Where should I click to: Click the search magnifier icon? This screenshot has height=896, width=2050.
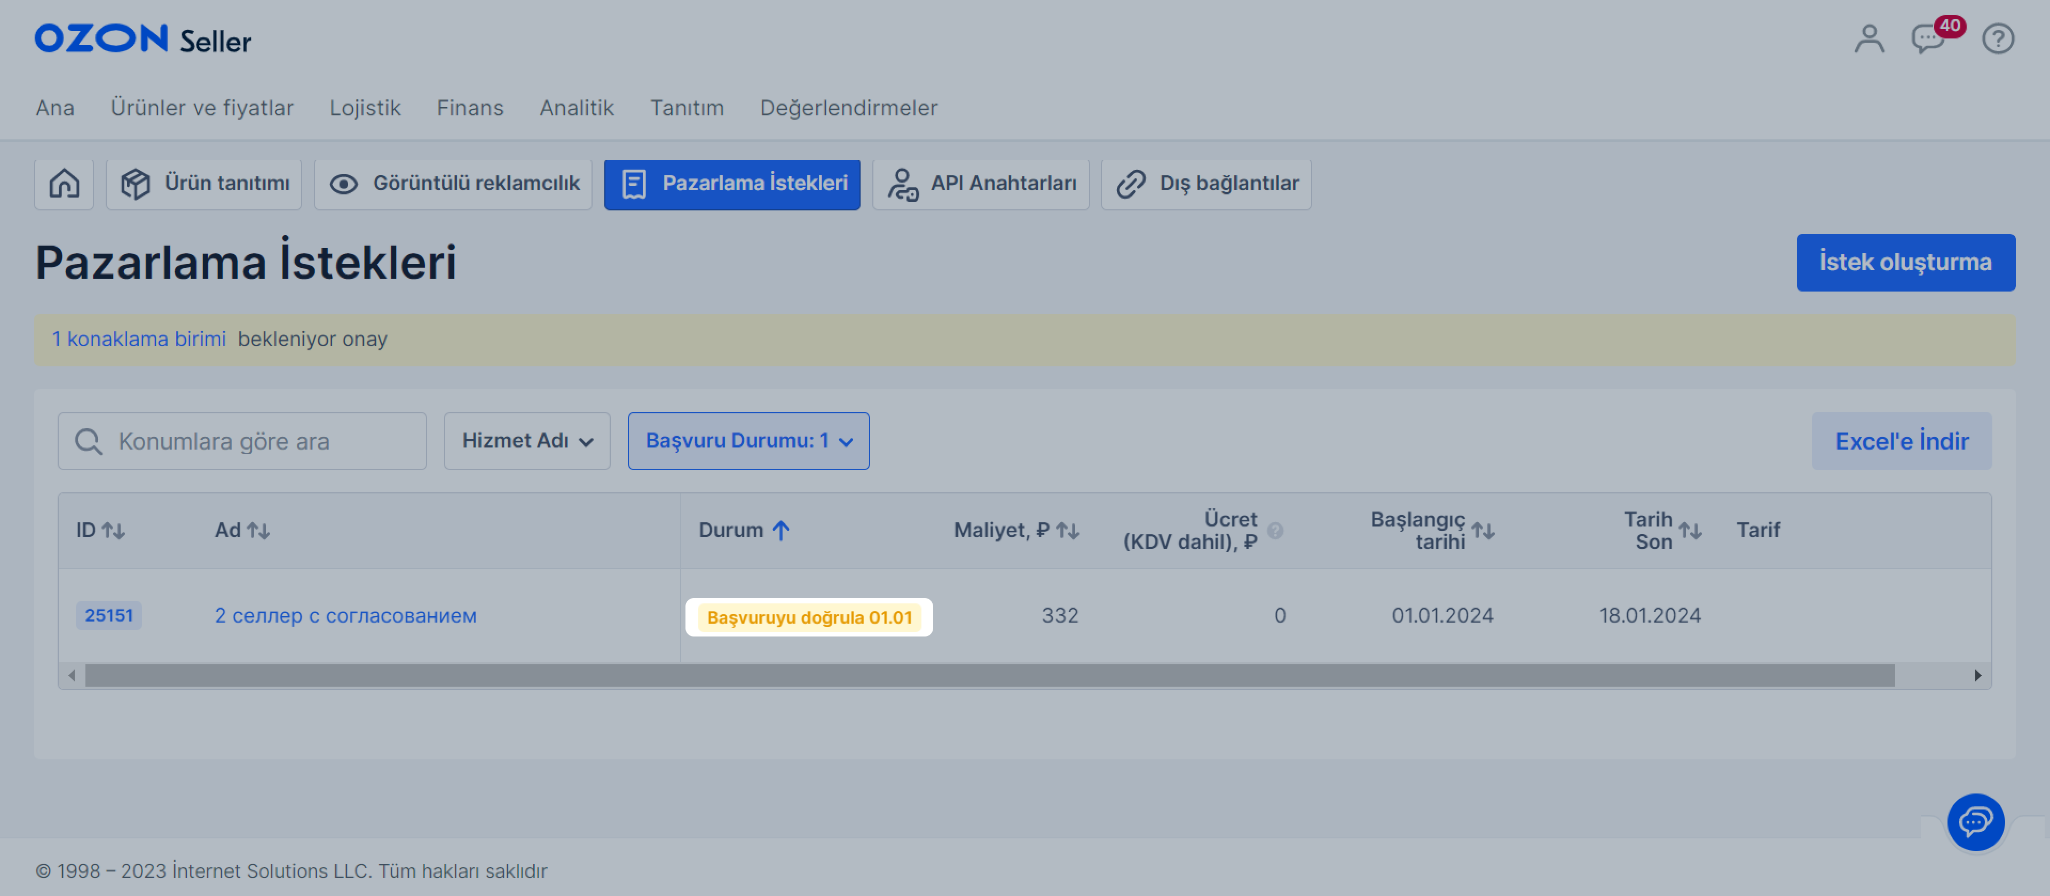click(x=88, y=441)
